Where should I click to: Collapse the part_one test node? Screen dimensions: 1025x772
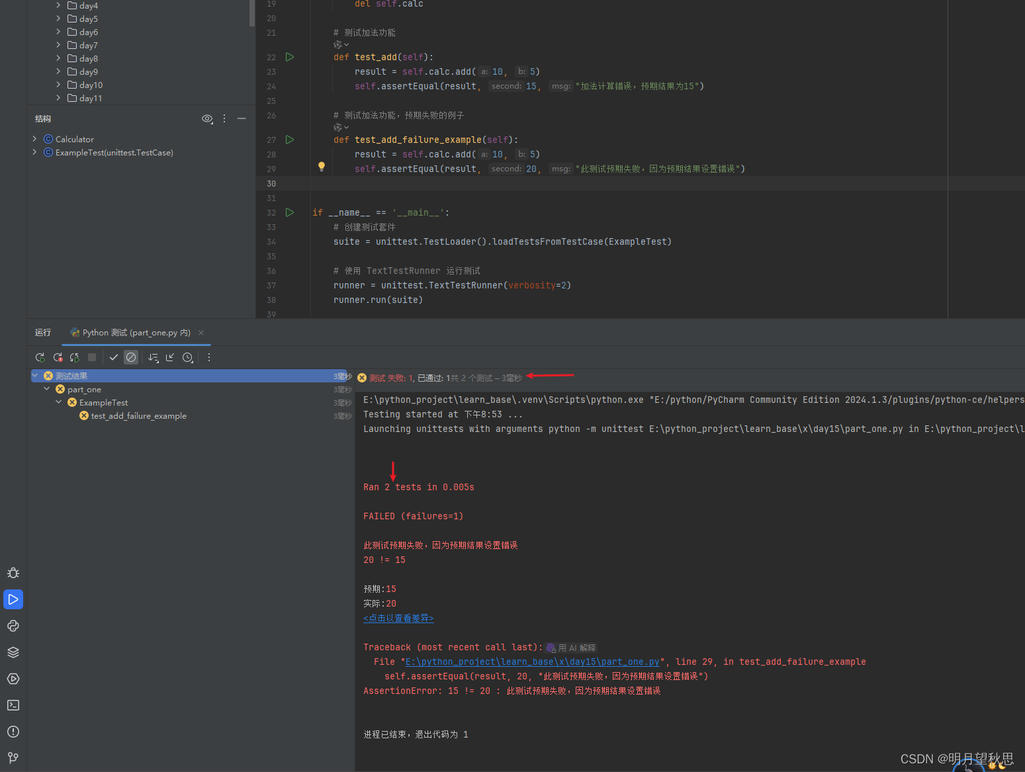(x=47, y=389)
